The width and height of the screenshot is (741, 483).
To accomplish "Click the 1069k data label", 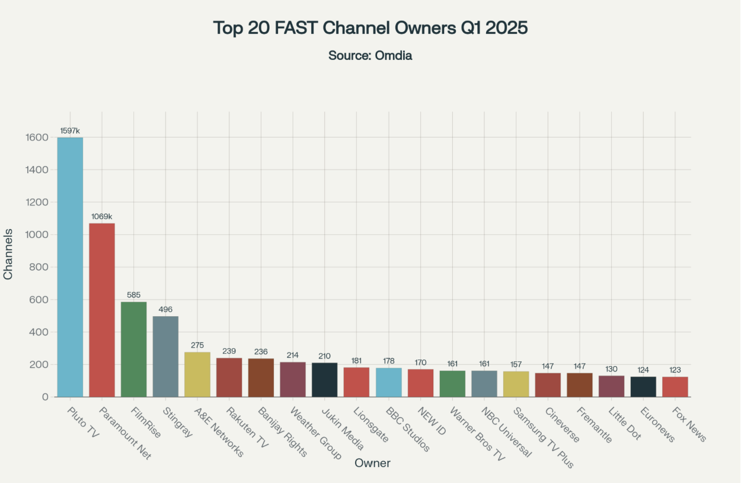I will 102,216.
